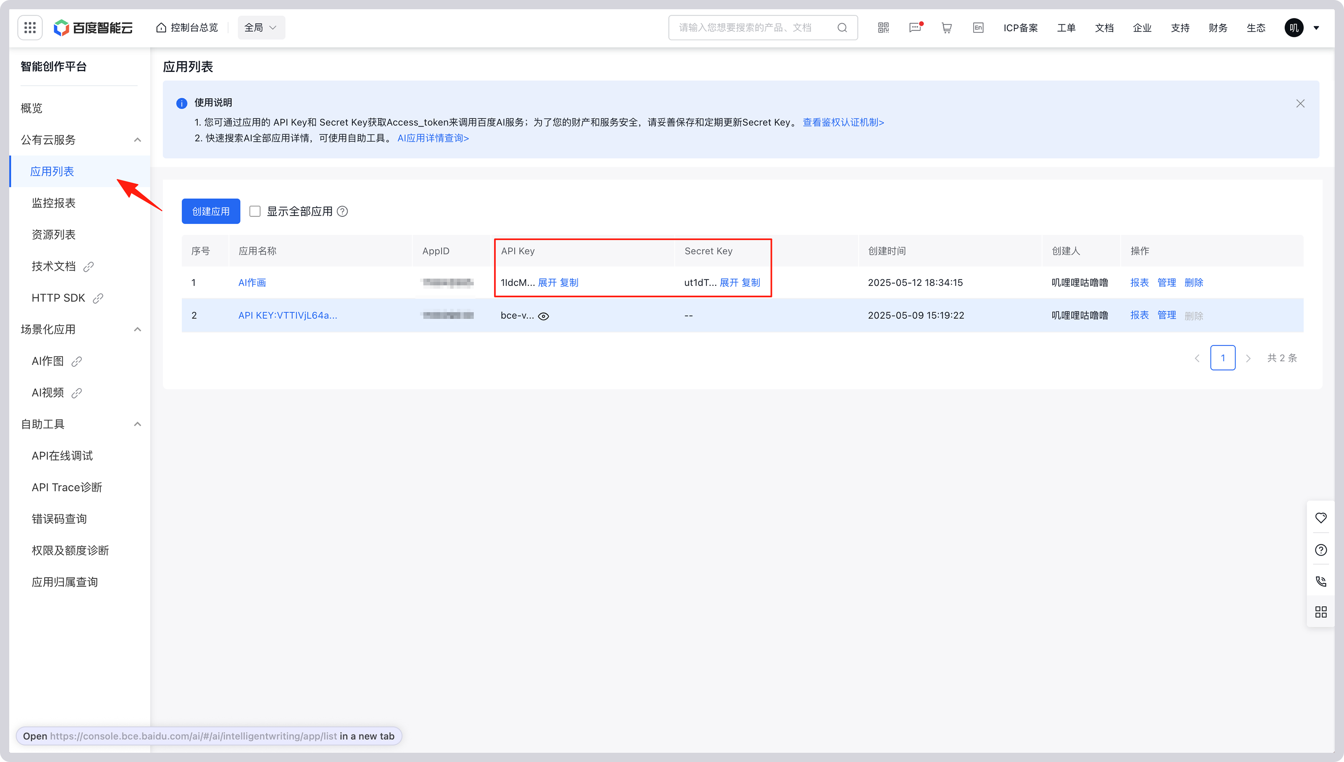Open the message notifications icon

point(915,28)
